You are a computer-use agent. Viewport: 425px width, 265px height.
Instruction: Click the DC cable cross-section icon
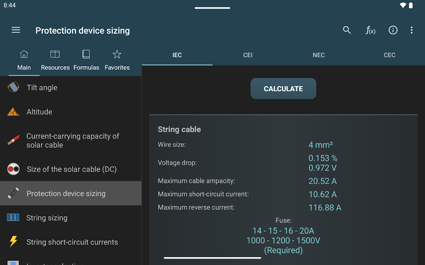13,169
